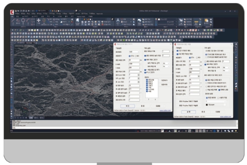Click the 실행 button
Image resolution: width=247 pixels, height=165 pixels.
tap(189, 112)
